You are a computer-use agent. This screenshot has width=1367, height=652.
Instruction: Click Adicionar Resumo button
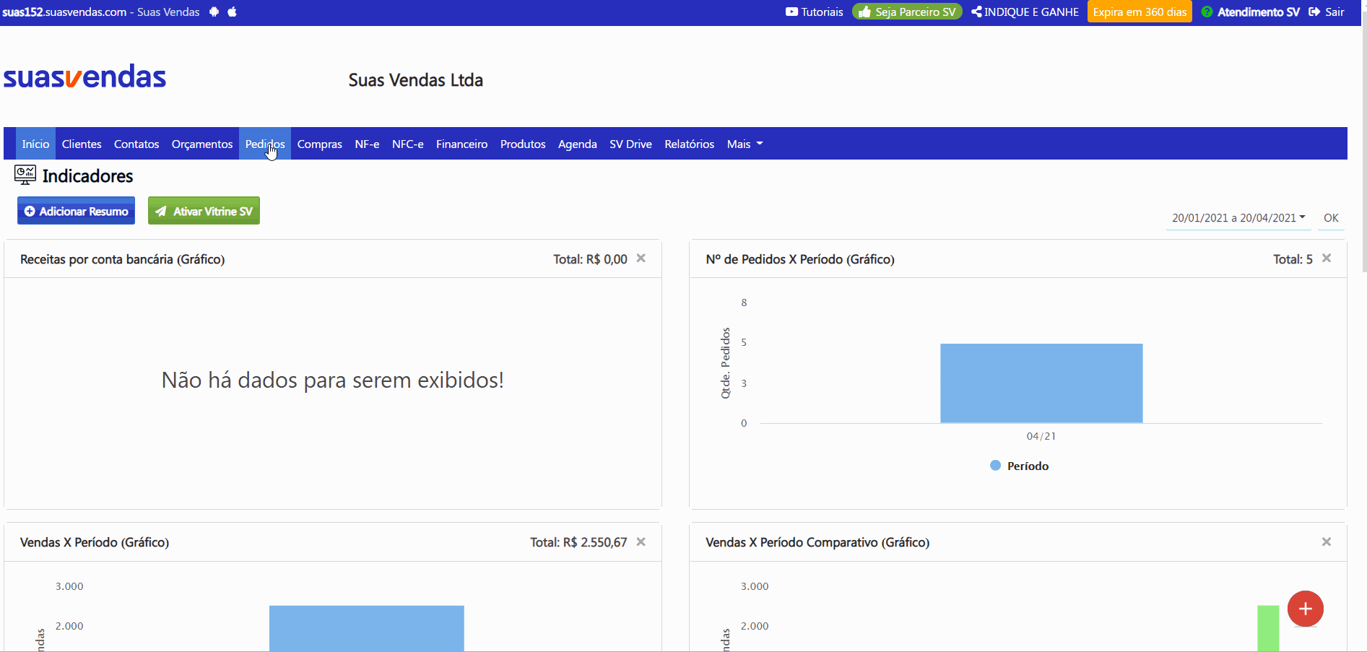(76, 211)
